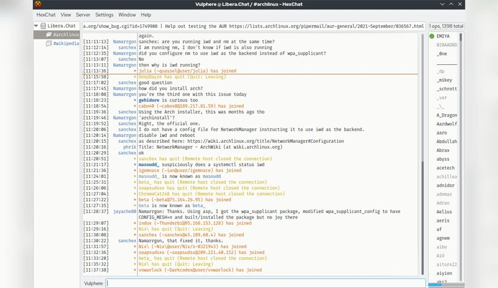Click the channel topic bar
The width and height of the screenshot is (498, 288).
click(x=253, y=26)
